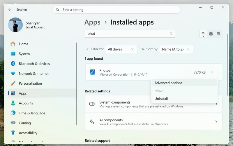The image size is (233, 146).
Task: Switch to table view layout
Action: pyautogui.click(x=218, y=34)
